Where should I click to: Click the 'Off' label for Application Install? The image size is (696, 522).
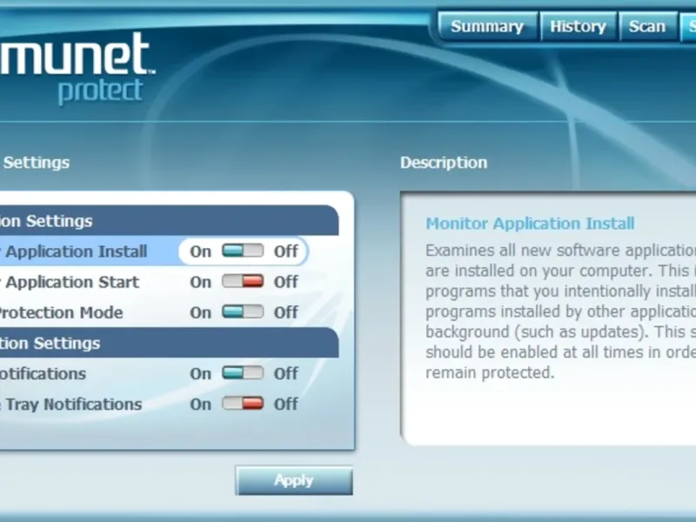pos(286,251)
